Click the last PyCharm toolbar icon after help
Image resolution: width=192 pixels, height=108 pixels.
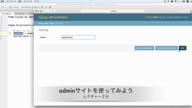(x=50, y=7)
